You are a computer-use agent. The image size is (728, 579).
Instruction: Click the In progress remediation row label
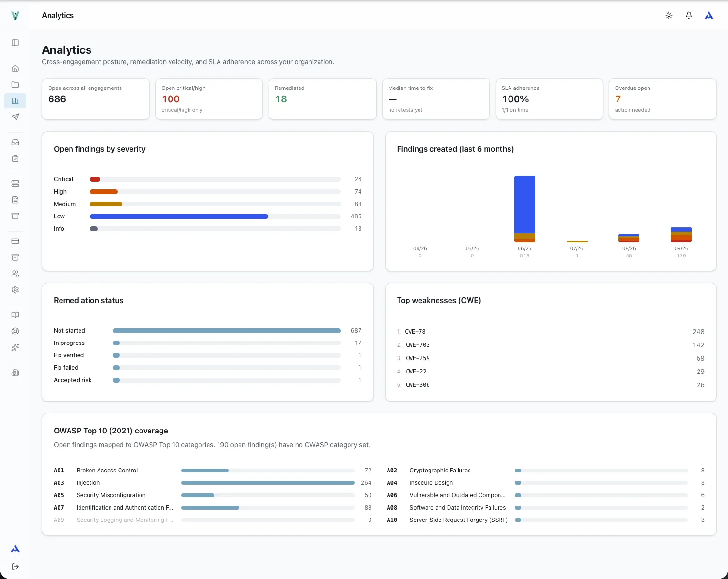[x=69, y=343]
